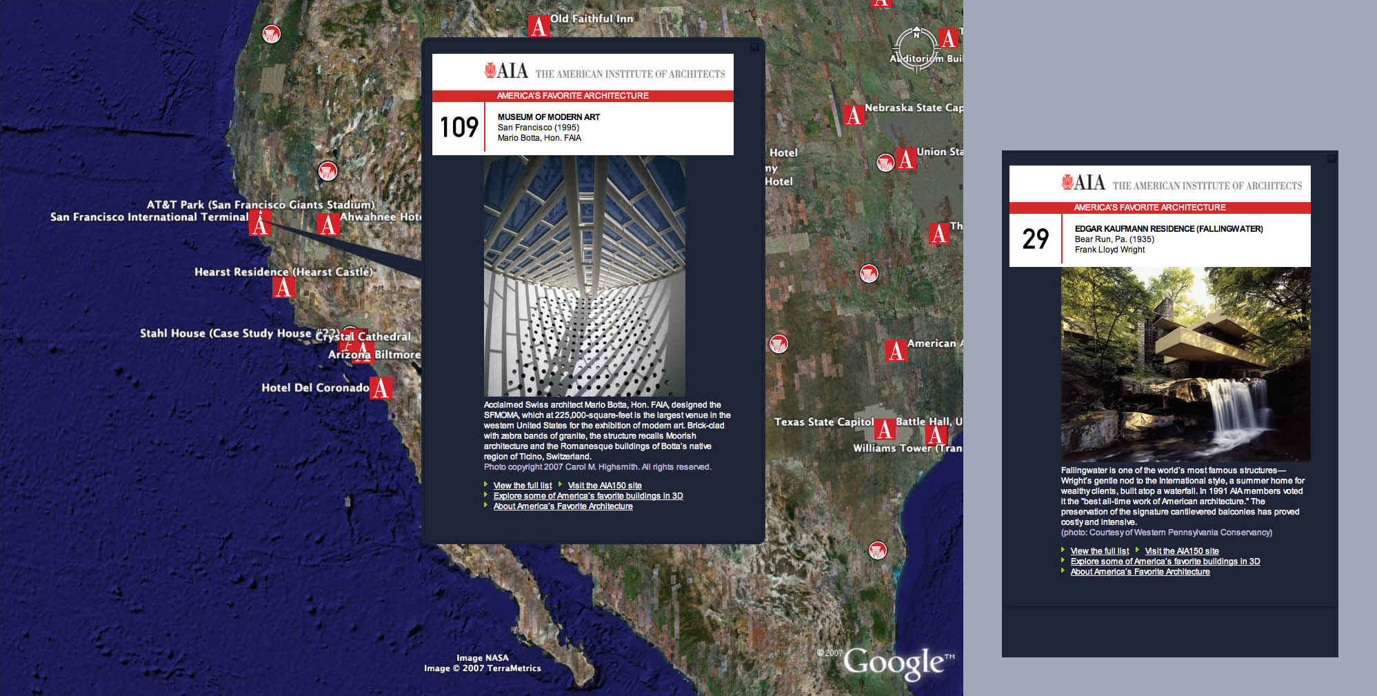Click the compass navigation ring on the map
This screenshot has height=696, width=1377.
(x=916, y=48)
